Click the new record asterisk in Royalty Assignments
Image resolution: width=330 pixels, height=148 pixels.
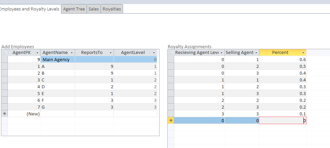tap(171, 121)
